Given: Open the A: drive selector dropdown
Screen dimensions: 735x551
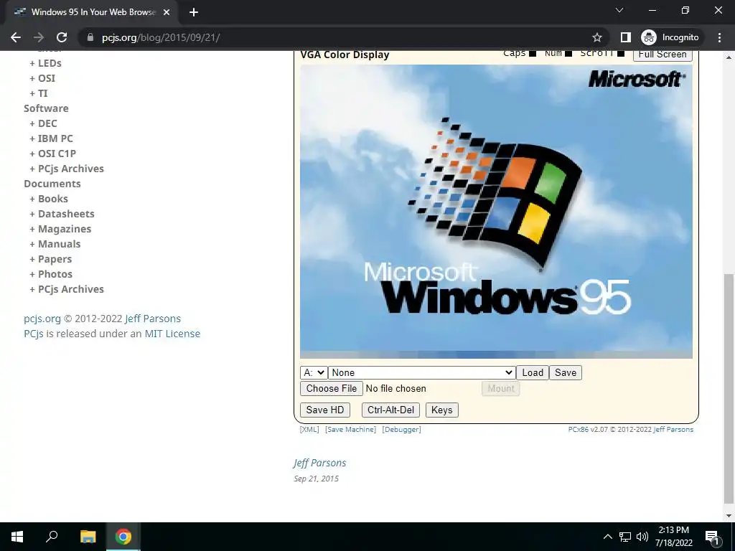Looking at the screenshot, I should pos(314,372).
